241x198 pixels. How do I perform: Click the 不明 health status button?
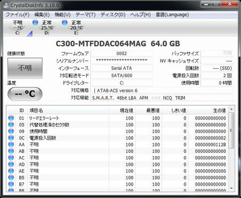point(25,68)
